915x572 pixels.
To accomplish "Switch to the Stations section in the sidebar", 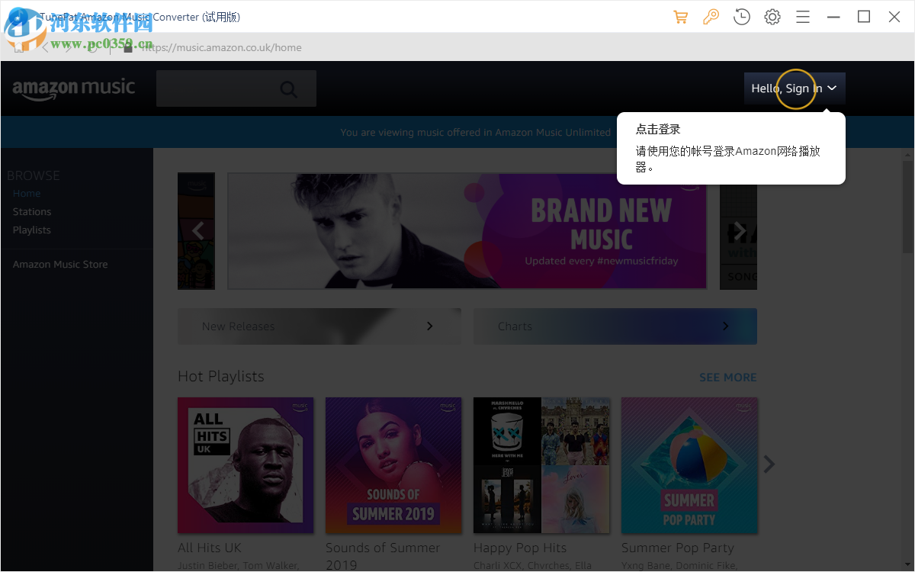I will [31, 211].
